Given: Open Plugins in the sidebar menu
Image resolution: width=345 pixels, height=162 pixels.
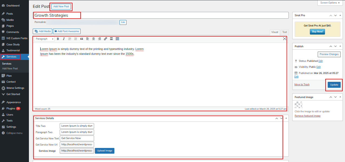Looking at the screenshot, I should pyautogui.click(x=11, y=109).
